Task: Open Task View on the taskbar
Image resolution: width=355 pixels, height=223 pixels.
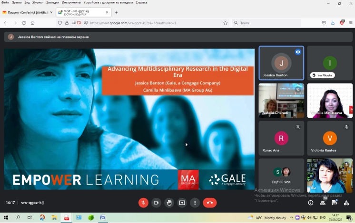Action: pos(30,218)
